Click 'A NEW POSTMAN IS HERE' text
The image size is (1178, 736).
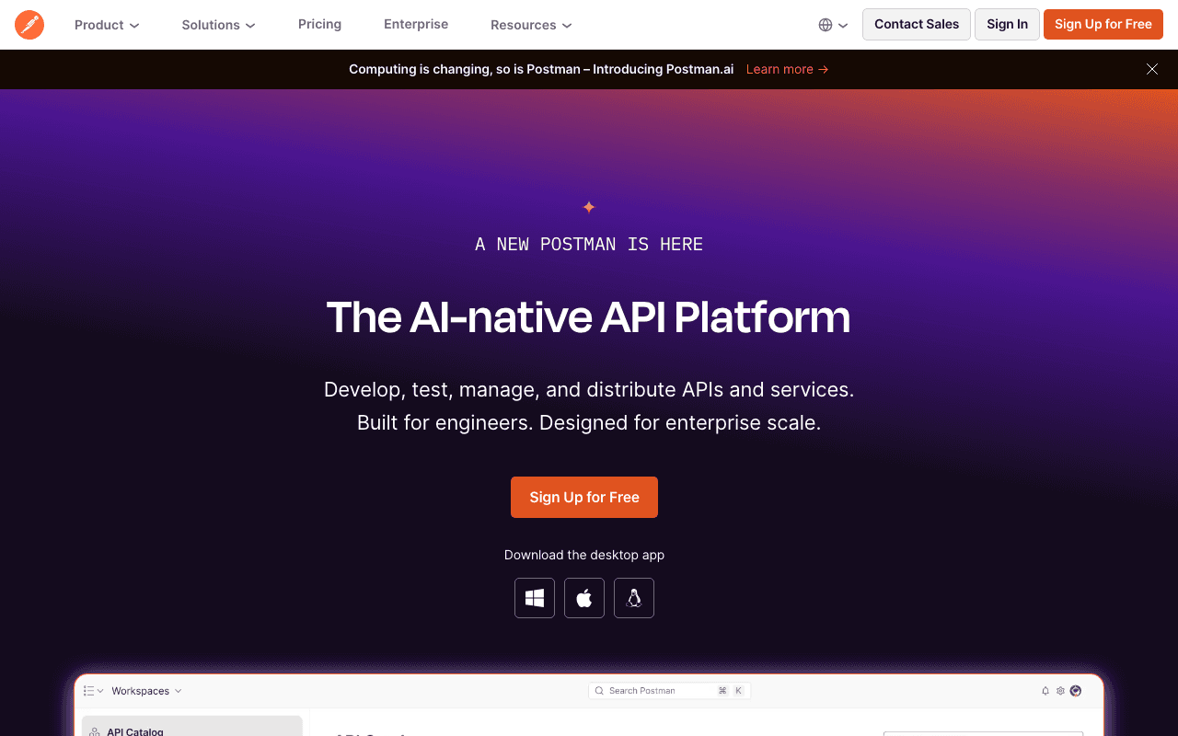589,244
